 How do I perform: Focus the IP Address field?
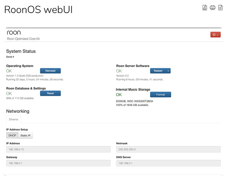59,149
